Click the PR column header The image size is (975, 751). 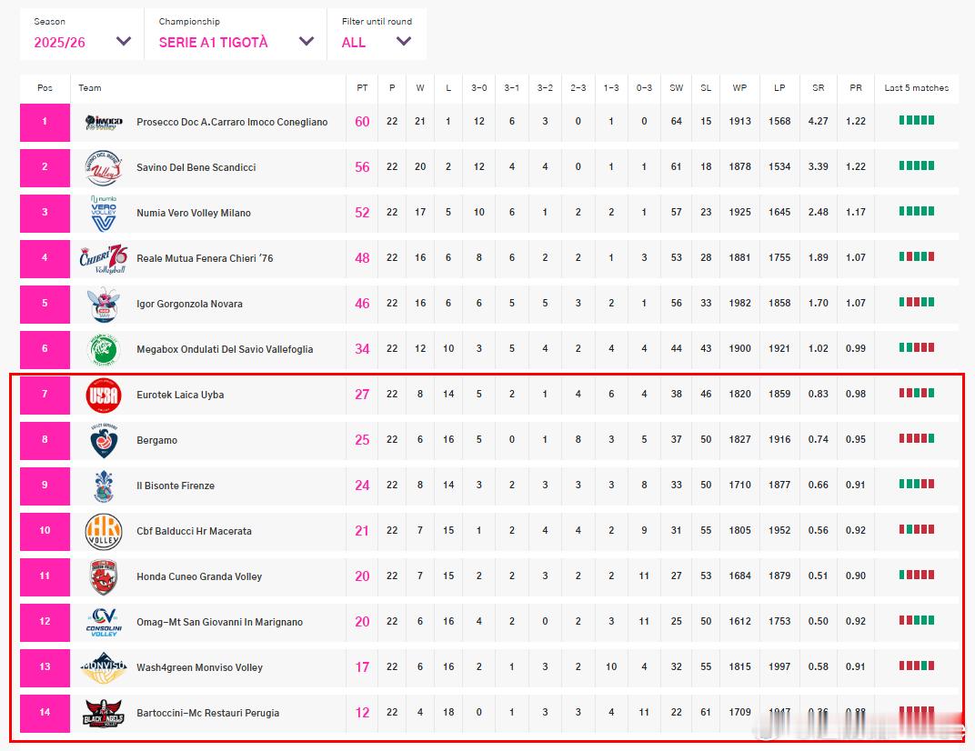click(856, 87)
